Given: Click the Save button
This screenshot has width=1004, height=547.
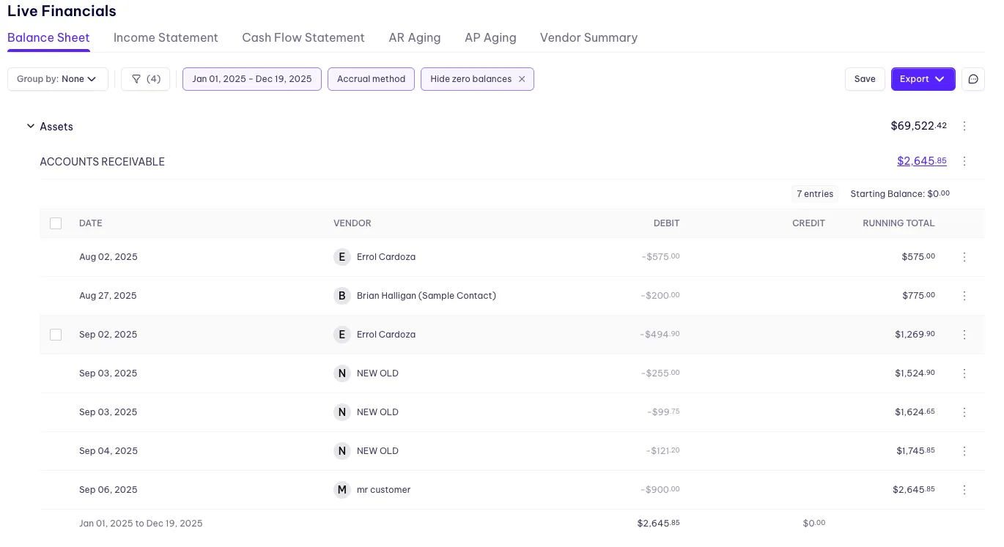Looking at the screenshot, I should [865, 79].
